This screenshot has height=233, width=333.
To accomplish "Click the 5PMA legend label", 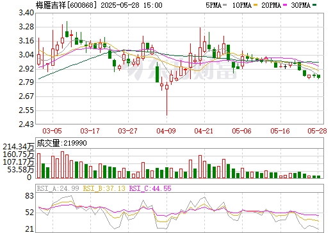I will tap(213, 5).
